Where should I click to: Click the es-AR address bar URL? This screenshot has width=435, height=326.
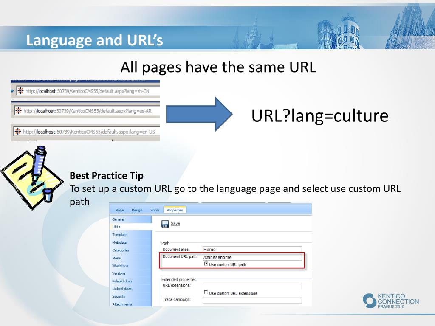88,111
